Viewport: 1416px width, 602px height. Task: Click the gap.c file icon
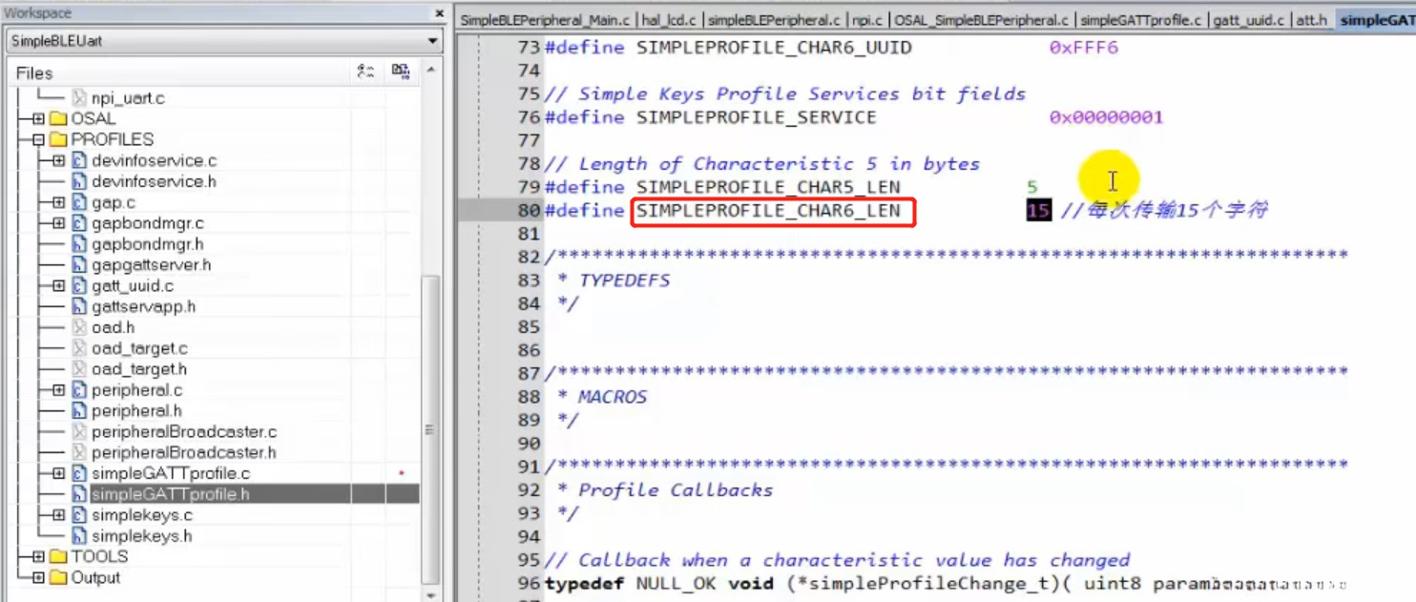(79, 202)
